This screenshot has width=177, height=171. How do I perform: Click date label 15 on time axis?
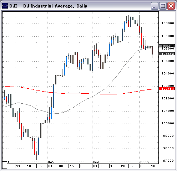[x=72, y=166]
